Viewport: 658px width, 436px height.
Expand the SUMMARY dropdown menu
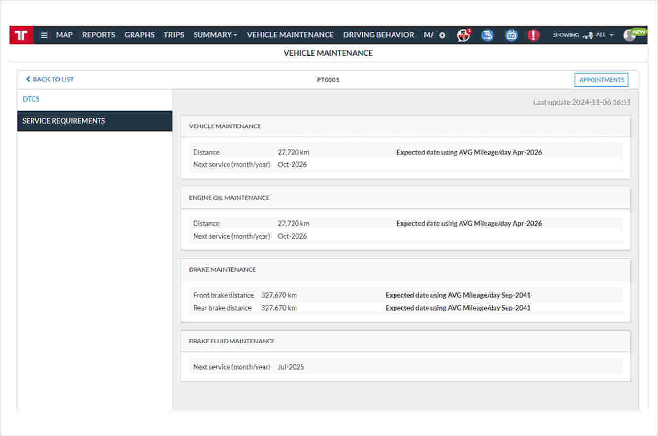[215, 35]
